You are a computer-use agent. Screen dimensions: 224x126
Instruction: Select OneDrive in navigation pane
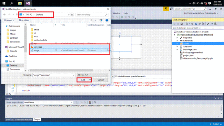click(12, 56)
